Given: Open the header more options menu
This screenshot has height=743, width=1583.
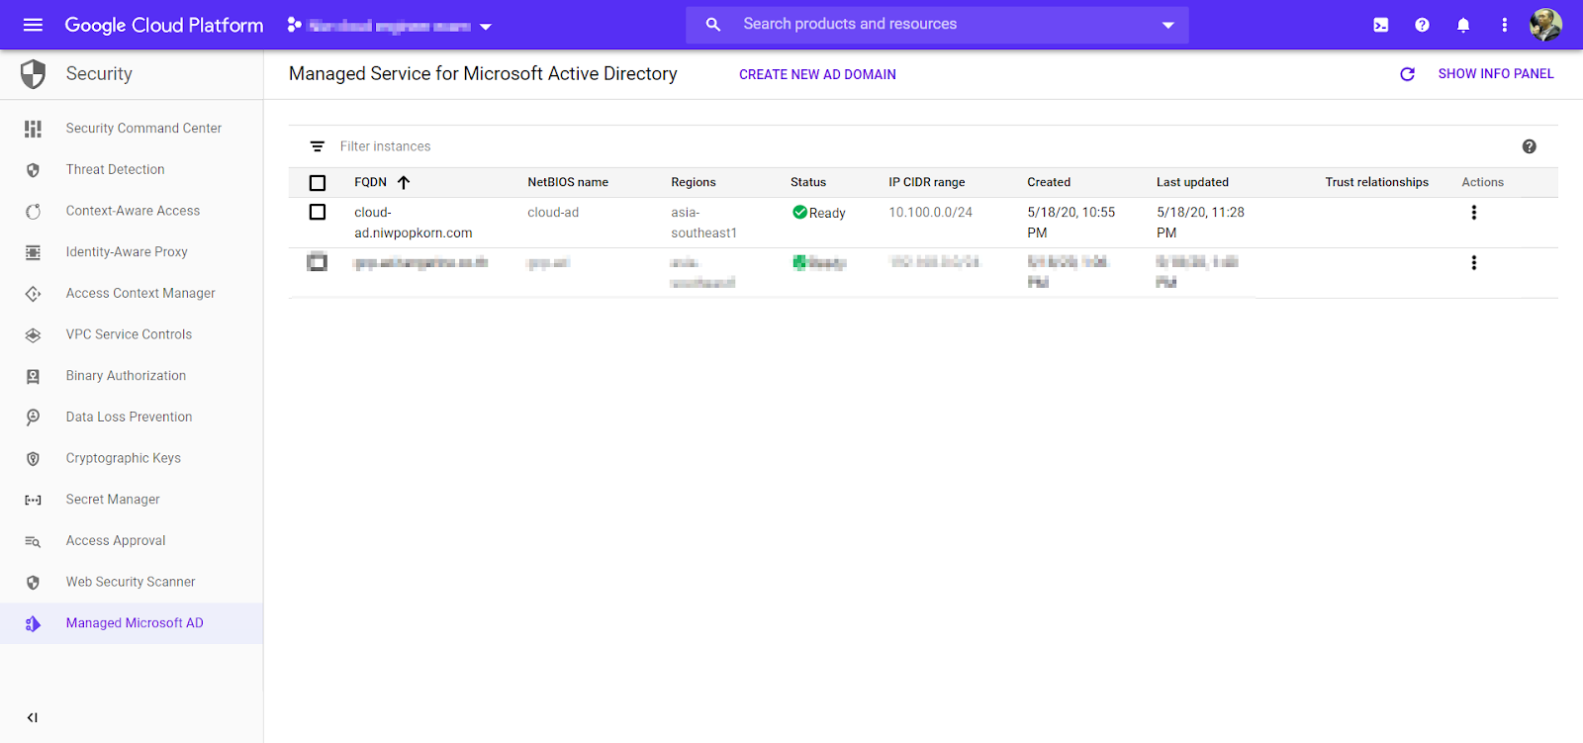Looking at the screenshot, I should (1505, 25).
